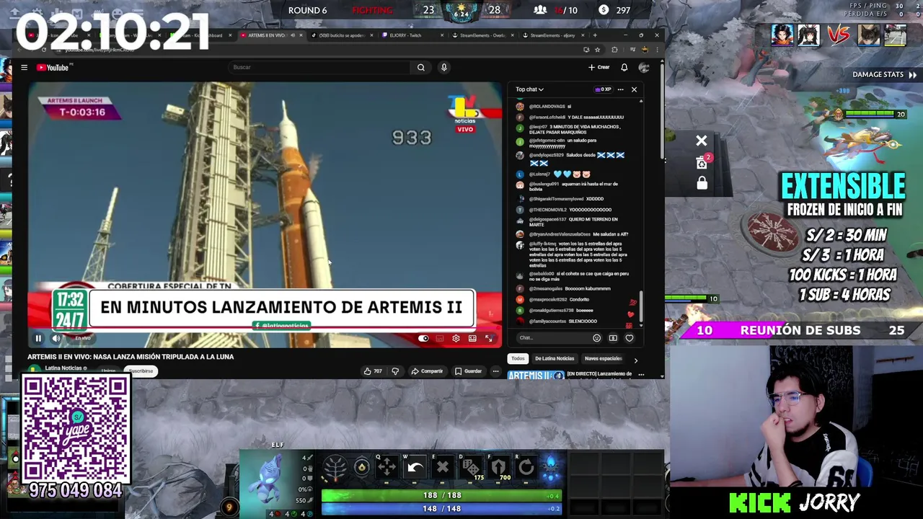Viewport: 923px width, 519px height.
Task: Open the Latina Noticias channel link
Action: pos(63,368)
